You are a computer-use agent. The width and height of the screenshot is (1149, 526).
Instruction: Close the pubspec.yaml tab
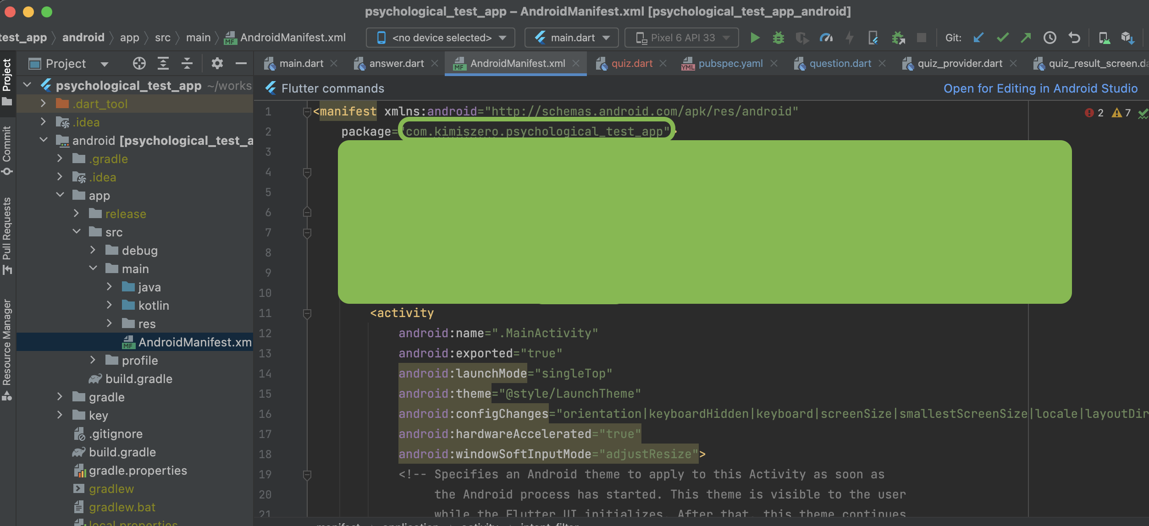[x=774, y=63]
